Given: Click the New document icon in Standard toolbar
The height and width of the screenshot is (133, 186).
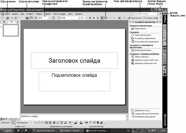Looking at the screenshot, I should [x=3, y=18].
